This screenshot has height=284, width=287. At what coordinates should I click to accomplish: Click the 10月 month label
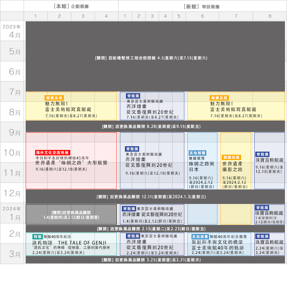12,153
